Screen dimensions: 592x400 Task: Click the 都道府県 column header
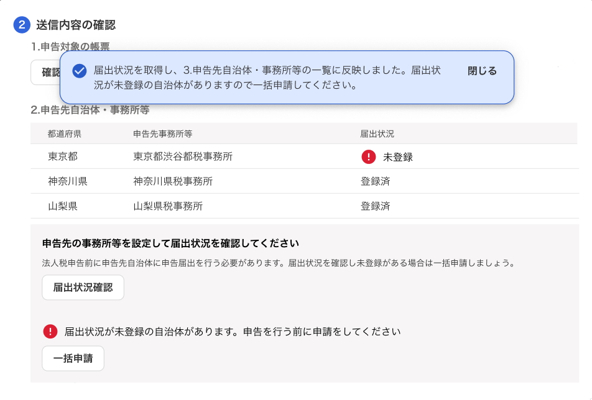pyautogui.click(x=65, y=134)
